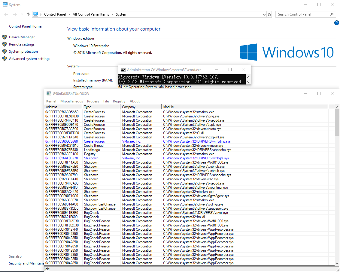Screen dimensions: 340x272
Task: Select the spaceport.sys module path
Action: coord(196,208)
